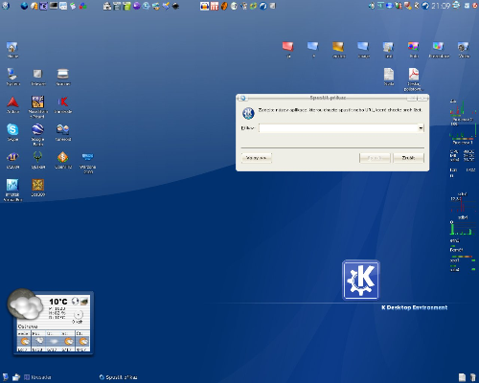Viewport: 479px width, 383px height.
Task: Click the clock showing 21:09
Action: (441, 6)
